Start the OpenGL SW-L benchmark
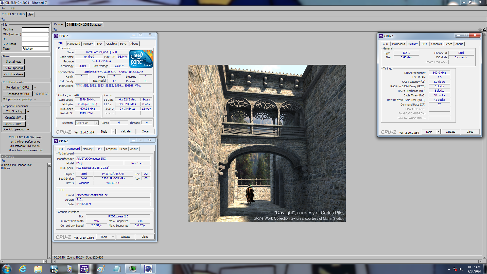 pyautogui.click(x=14, y=118)
